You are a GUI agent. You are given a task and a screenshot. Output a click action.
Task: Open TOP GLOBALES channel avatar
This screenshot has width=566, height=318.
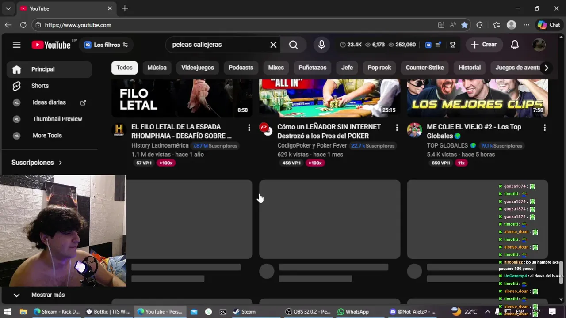[x=414, y=130]
